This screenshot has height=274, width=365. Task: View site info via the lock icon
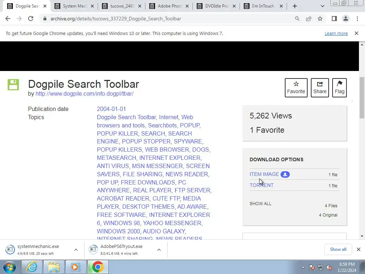pos(45,19)
